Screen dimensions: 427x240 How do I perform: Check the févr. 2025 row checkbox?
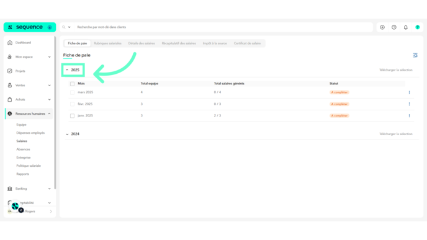click(72, 104)
